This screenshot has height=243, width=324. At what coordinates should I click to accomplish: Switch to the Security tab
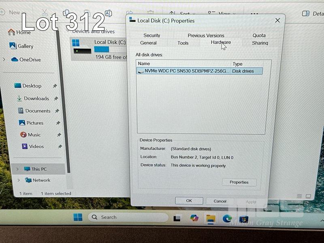tap(152, 36)
